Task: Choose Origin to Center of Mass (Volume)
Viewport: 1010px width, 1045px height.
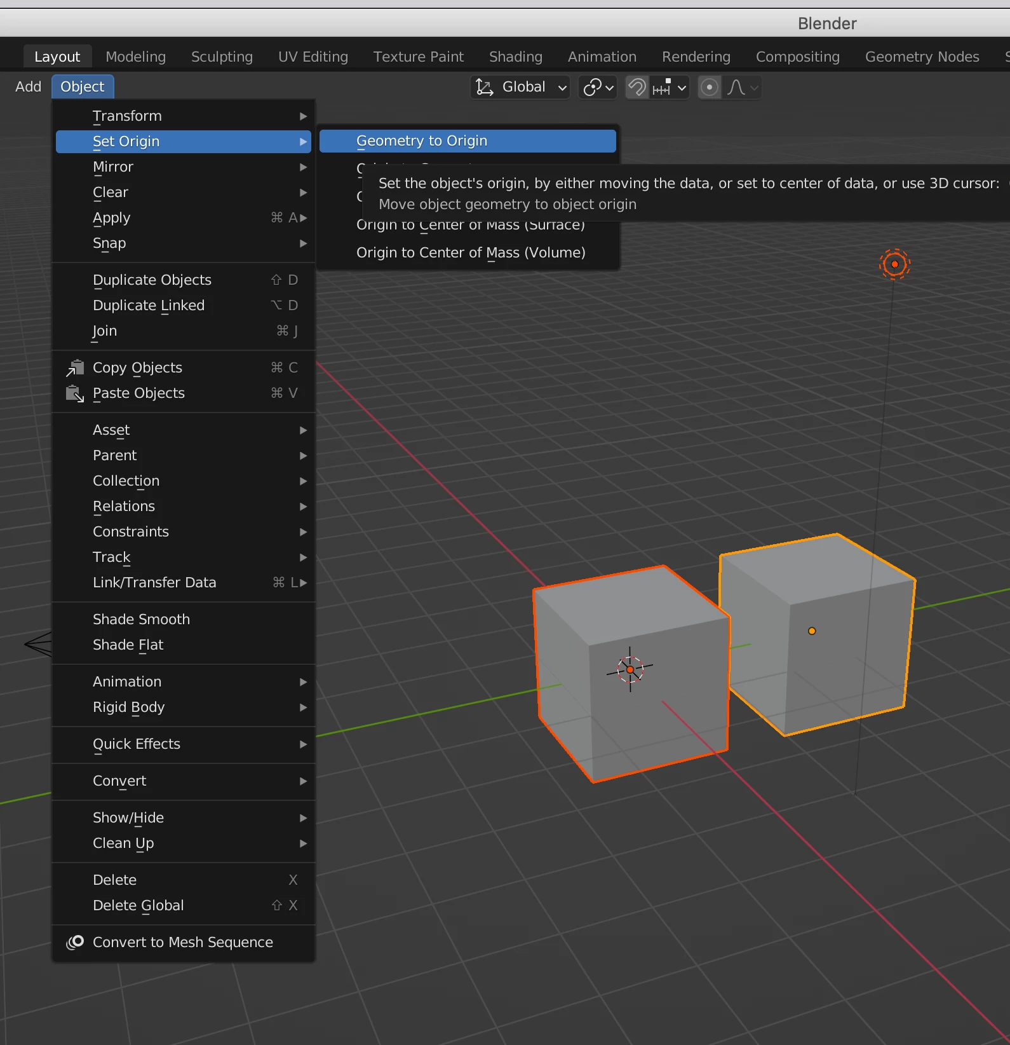Action: (468, 253)
